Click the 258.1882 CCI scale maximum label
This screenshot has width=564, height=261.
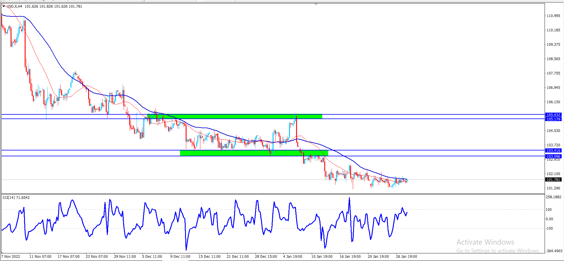[x=553, y=197]
